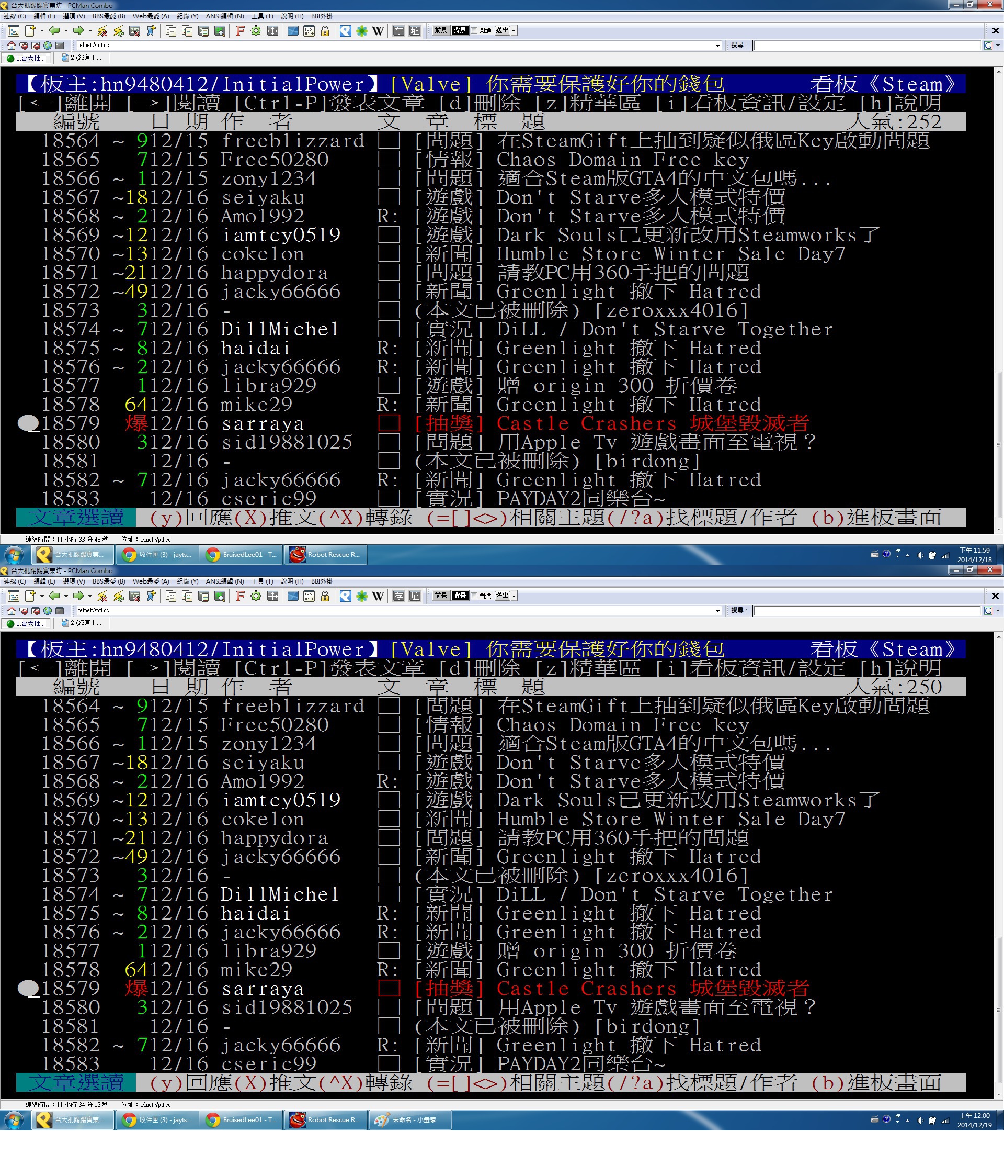1004x1165 pixels.
Task: Click home icon in upper window address bar
Action: 11,46
